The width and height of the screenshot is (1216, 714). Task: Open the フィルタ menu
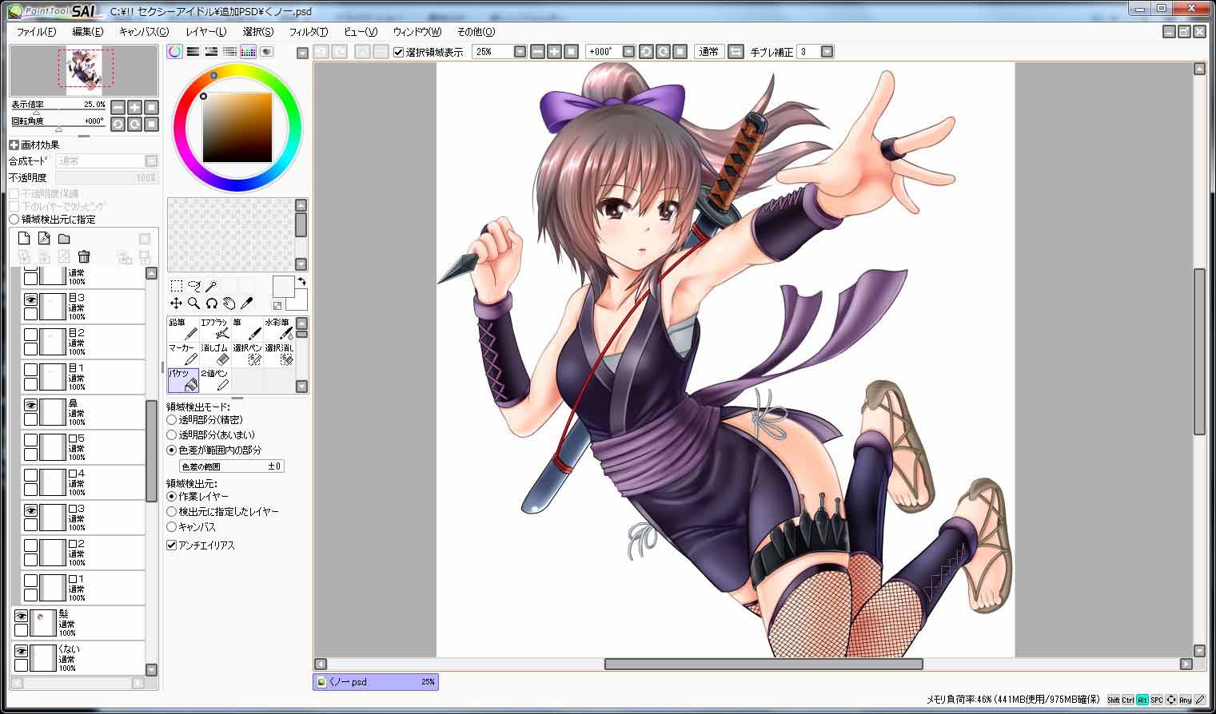click(308, 32)
